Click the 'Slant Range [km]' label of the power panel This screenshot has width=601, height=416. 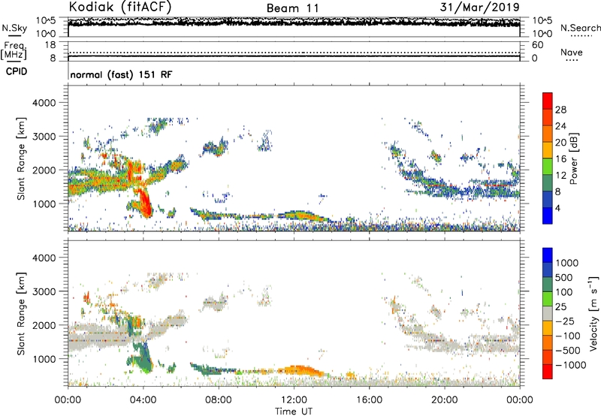(x=21, y=158)
